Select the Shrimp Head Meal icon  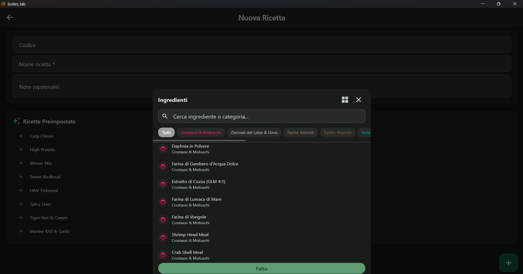(163, 237)
